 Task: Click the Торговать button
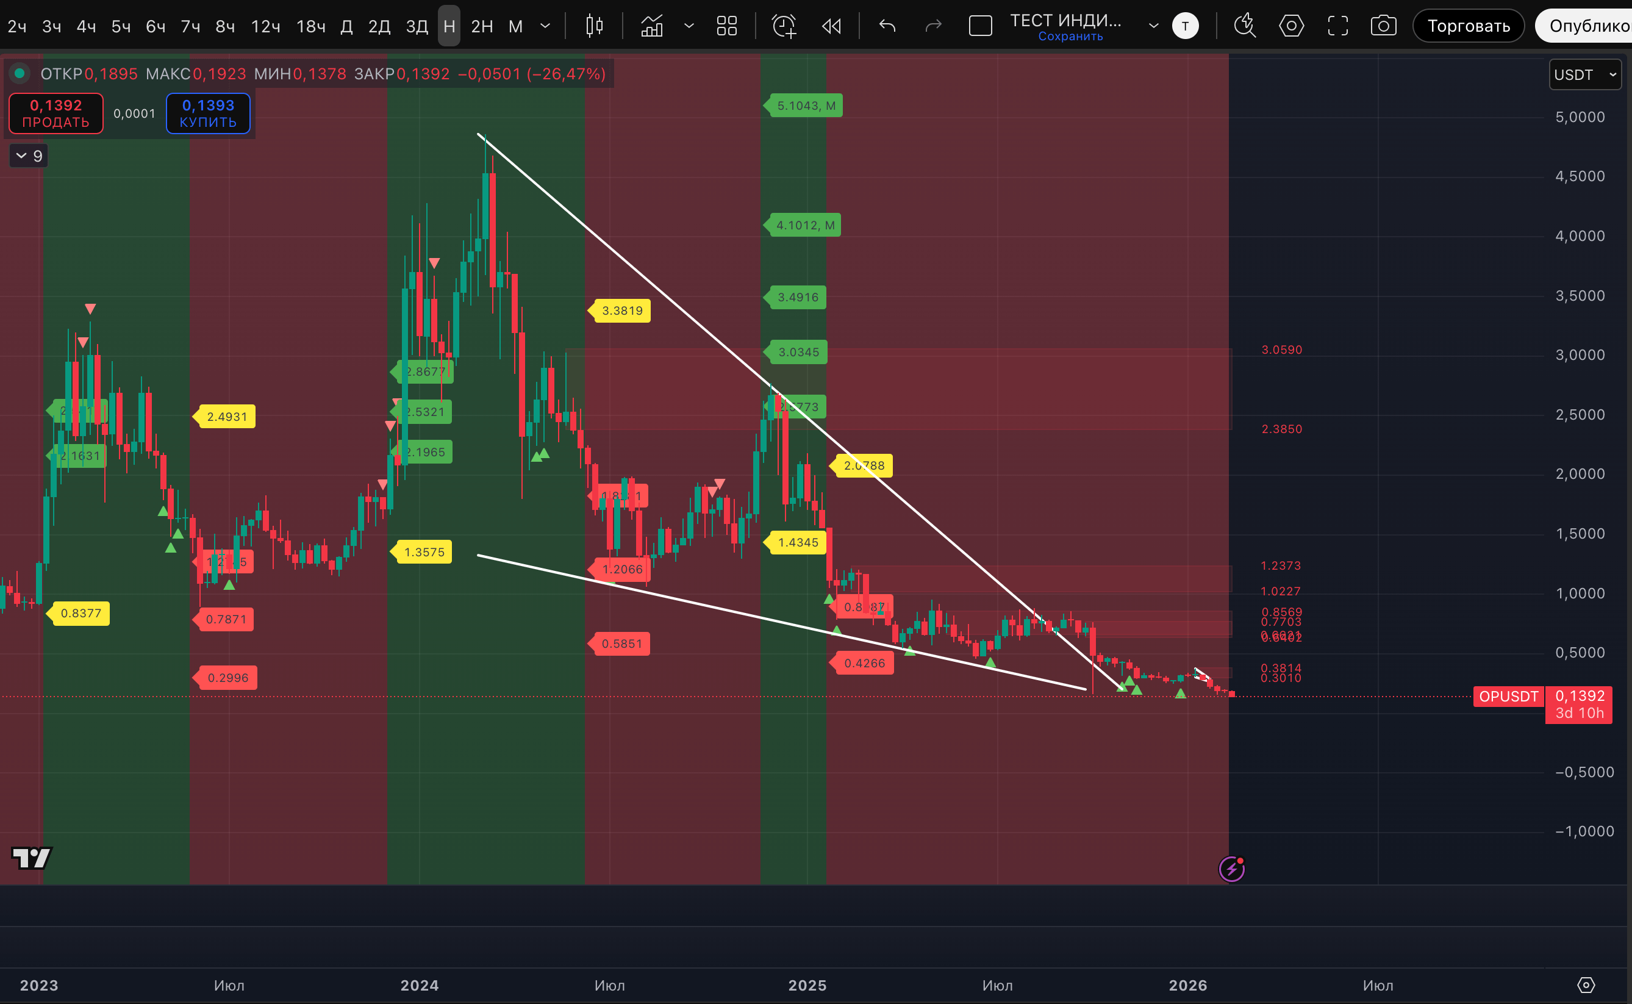pyautogui.click(x=1468, y=26)
